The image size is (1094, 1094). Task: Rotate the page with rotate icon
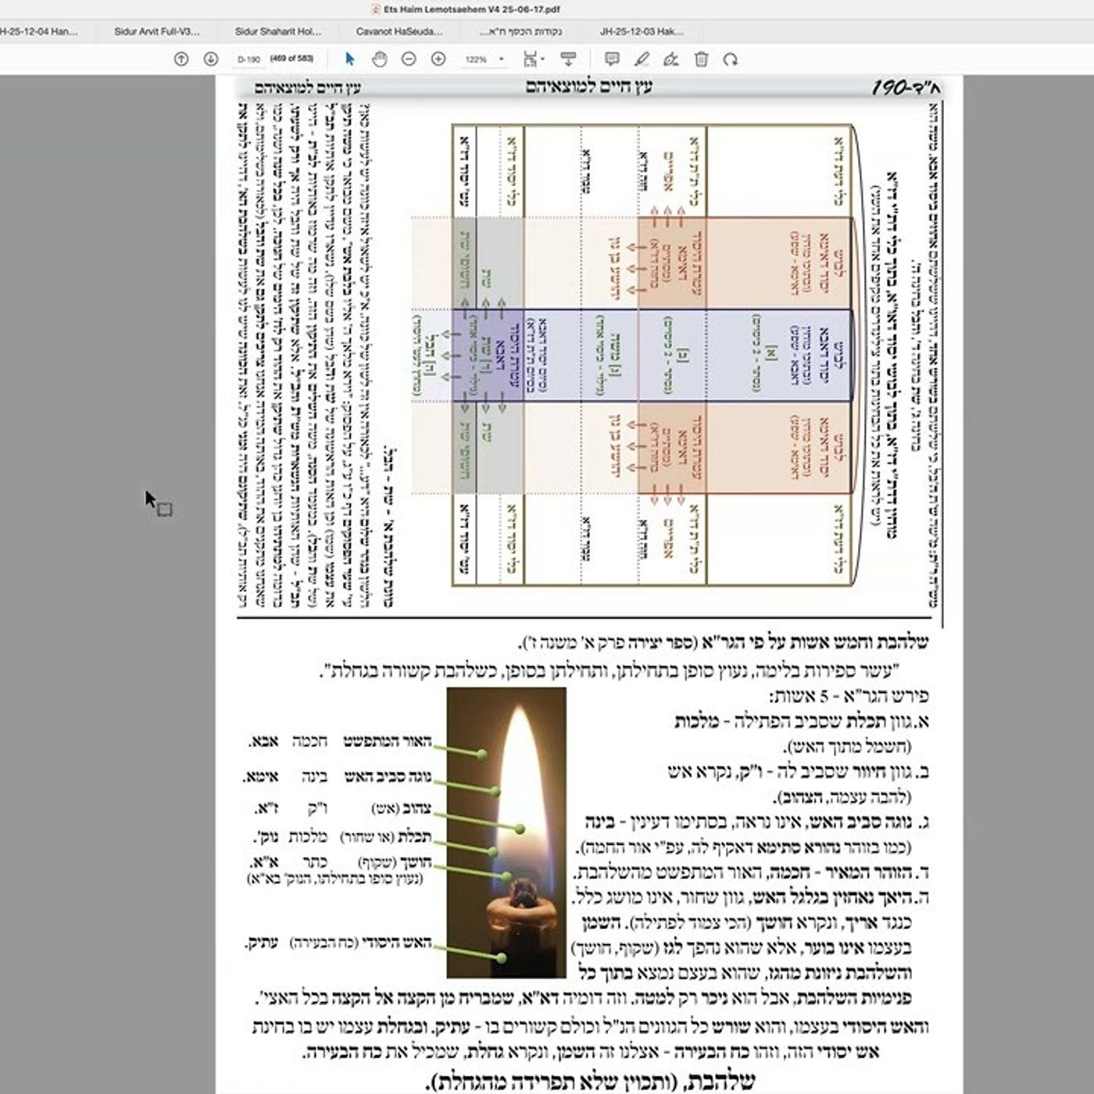point(730,59)
